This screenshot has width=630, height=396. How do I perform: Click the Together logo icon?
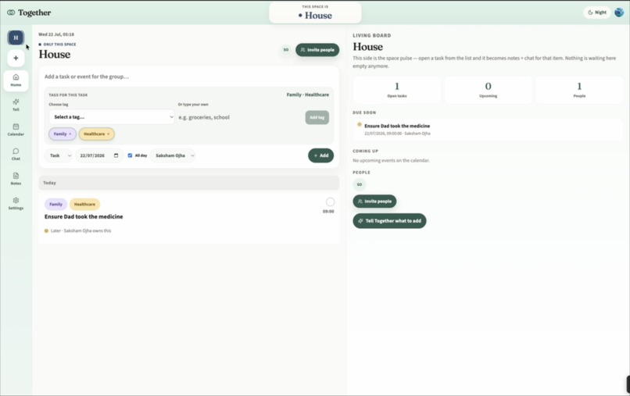click(11, 12)
